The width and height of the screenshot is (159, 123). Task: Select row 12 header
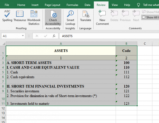(x=3, y=108)
